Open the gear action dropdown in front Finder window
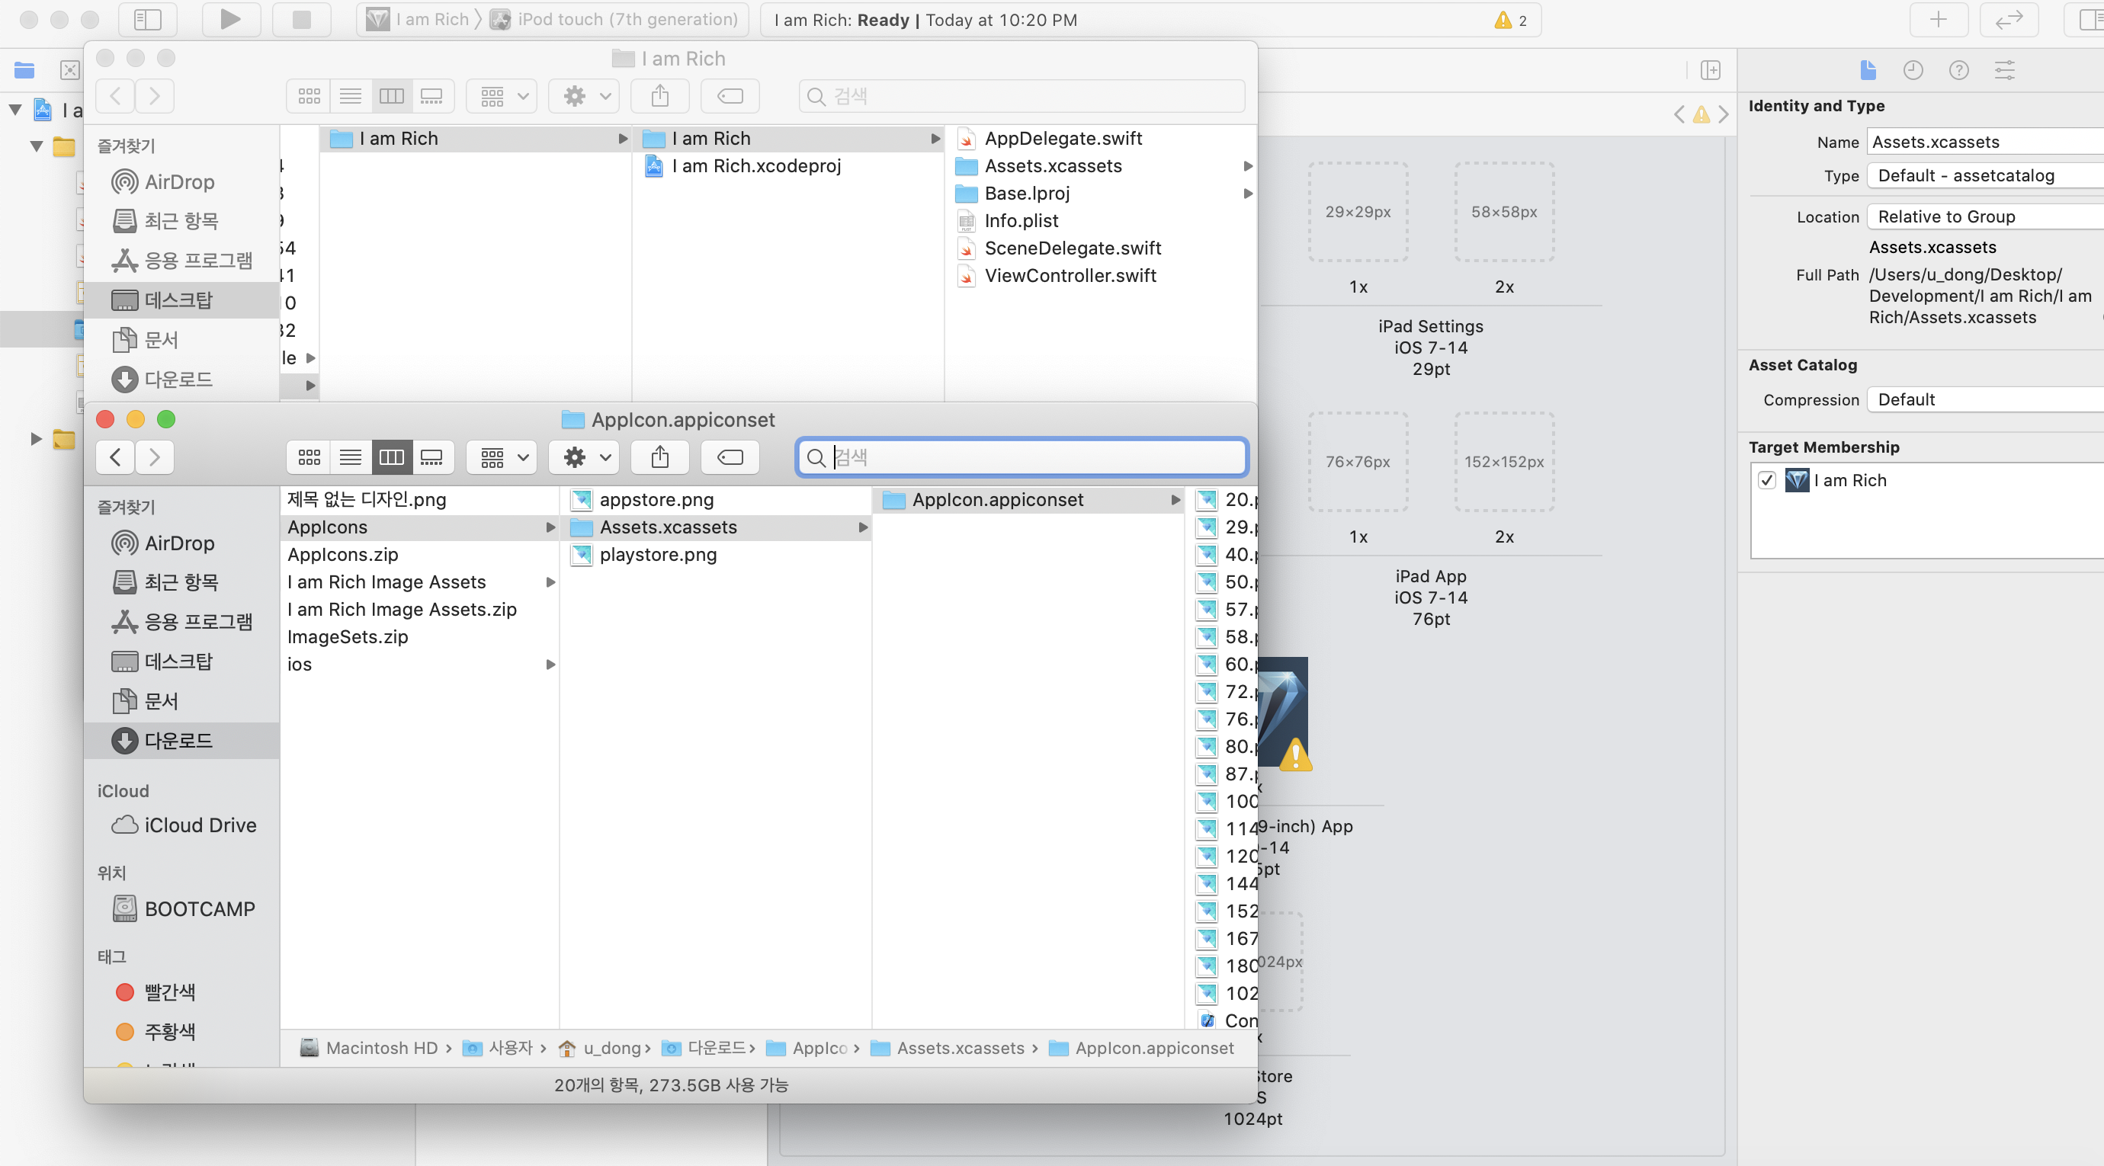Image resolution: width=2104 pixels, height=1166 pixels. [586, 457]
